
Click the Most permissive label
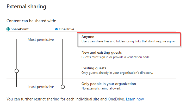click(41, 40)
